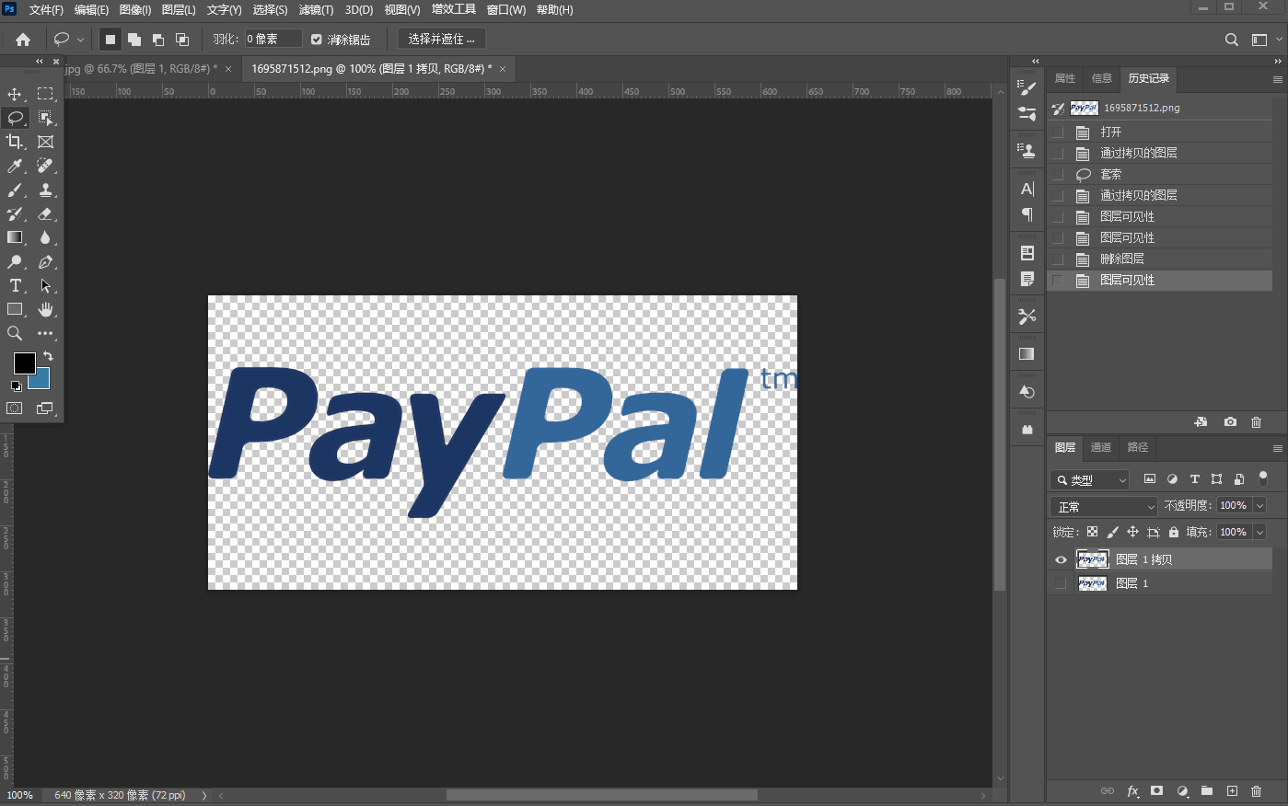Open opacity slider dropdown arrow

click(1259, 505)
